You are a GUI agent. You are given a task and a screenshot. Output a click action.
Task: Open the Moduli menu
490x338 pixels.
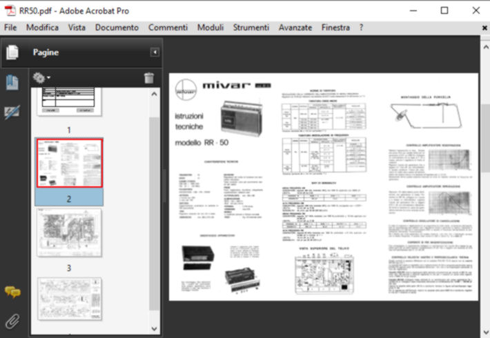click(210, 28)
